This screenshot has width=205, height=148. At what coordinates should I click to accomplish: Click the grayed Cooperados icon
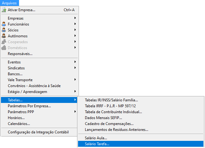4,42
